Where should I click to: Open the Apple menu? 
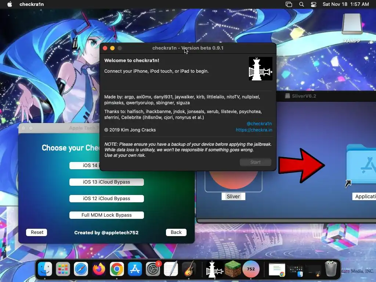click(x=10, y=4)
